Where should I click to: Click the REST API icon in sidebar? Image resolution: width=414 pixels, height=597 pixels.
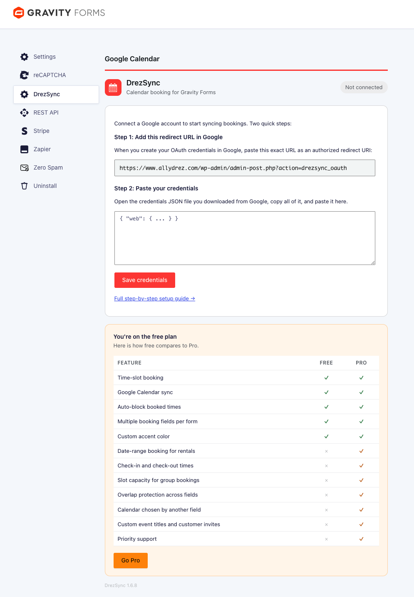pos(25,112)
